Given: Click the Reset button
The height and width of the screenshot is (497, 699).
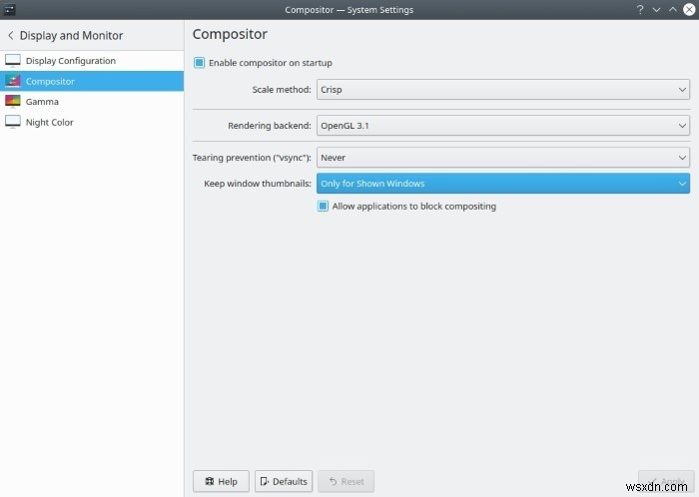Looking at the screenshot, I should point(346,481).
